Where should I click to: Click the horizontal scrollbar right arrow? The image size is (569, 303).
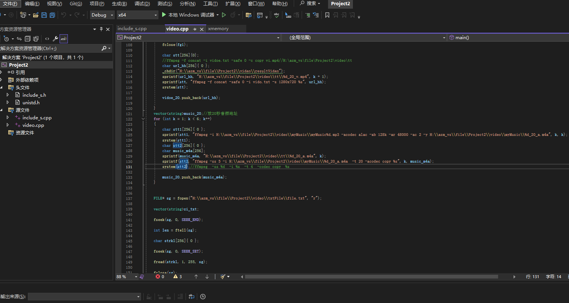[515, 277]
